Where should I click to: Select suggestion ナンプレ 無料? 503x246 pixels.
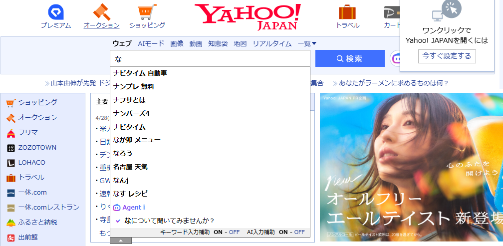click(x=210, y=87)
